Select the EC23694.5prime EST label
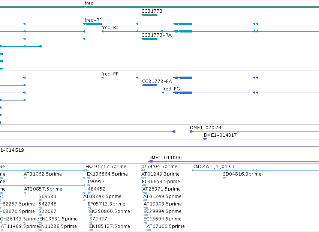The width and height of the screenshot is (319, 232). [x=162, y=219]
